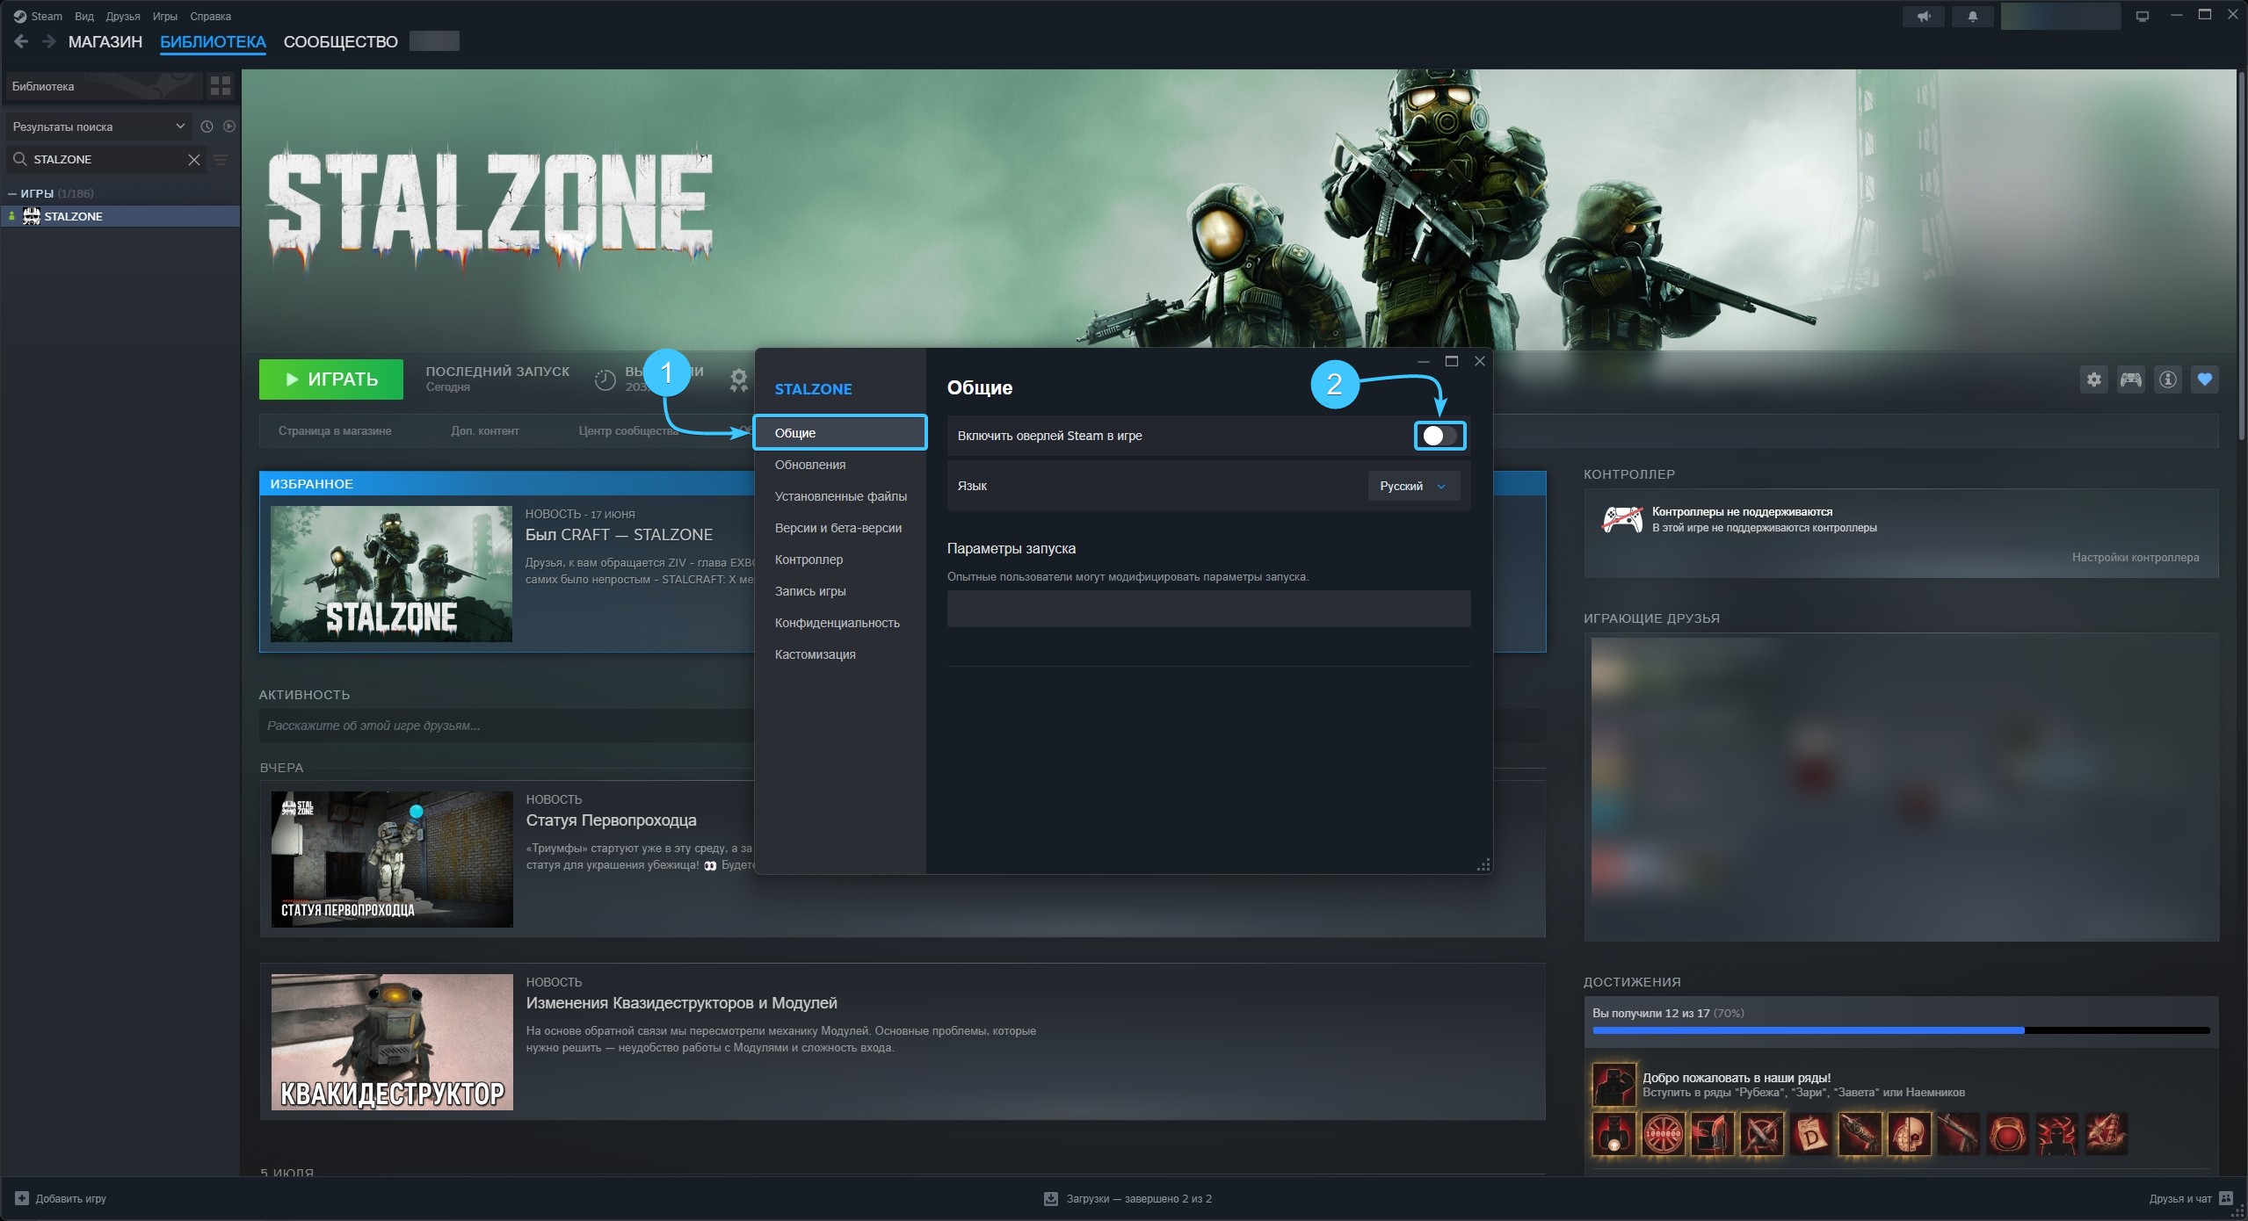The height and width of the screenshot is (1221, 2248).
Task: Go forward with the right arrow
Action: pyautogui.click(x=49, y=41)
